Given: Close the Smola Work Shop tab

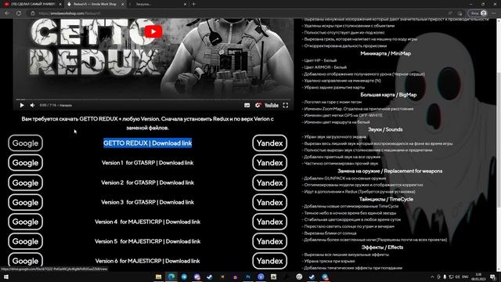Looking at the screenshot, I should [x=122, y=4].
